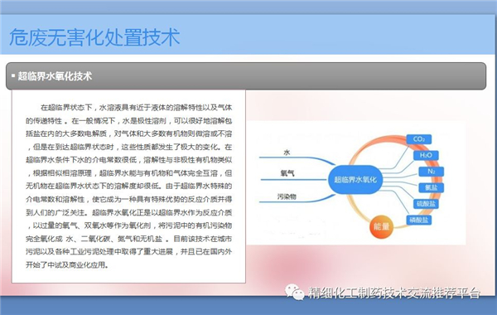Click the 水 input label
Image resolution: width=497 pixels, height=315 pixels.
(287, 153)
